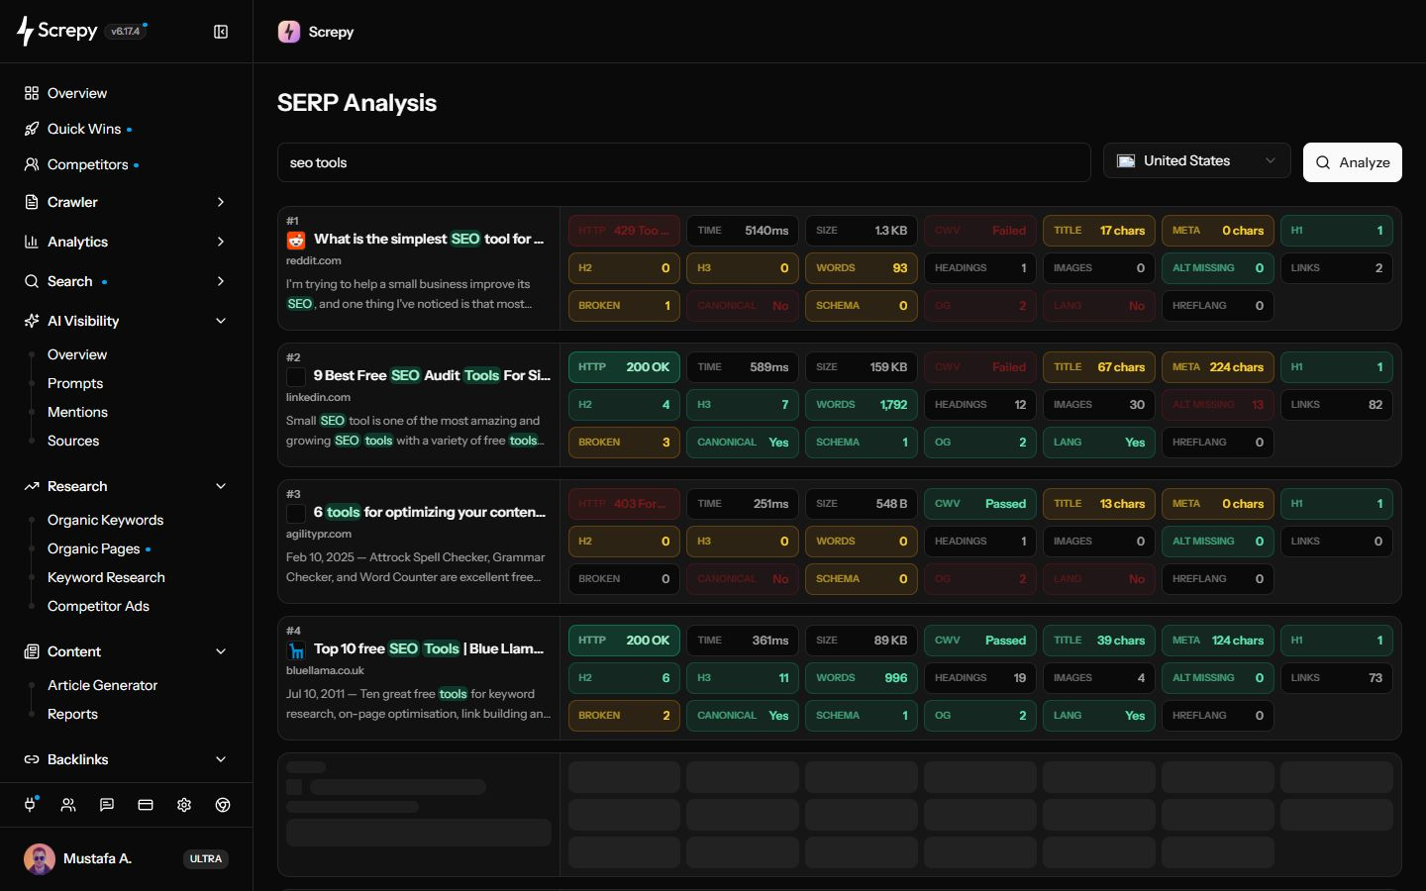Open Mentions under AI Visibility
Screen dimensions: 1426x891
[x=77, y=412]
